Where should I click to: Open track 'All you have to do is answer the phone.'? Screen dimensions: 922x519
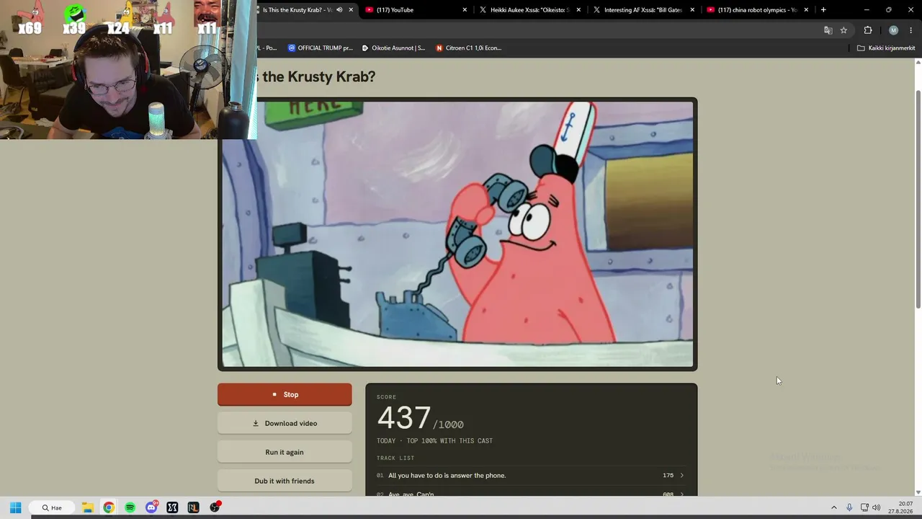(x=531, y=476)
